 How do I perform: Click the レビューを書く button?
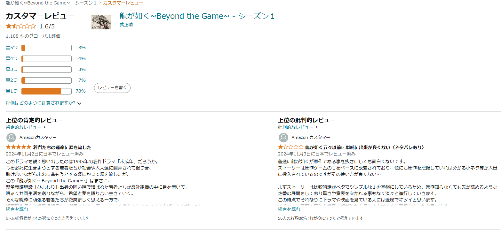coord(112,88)
